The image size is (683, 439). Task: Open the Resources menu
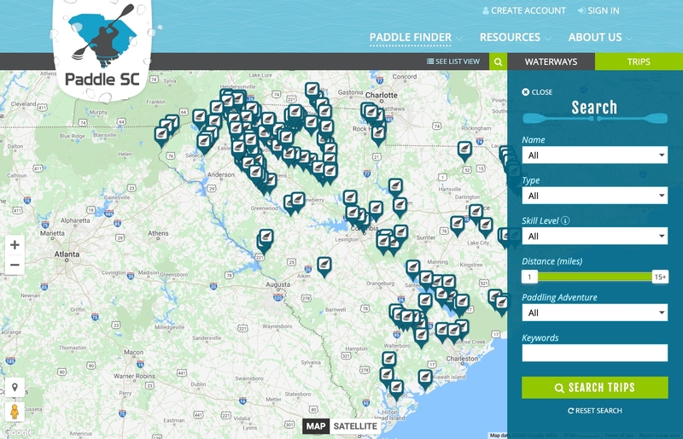point(515,38)
